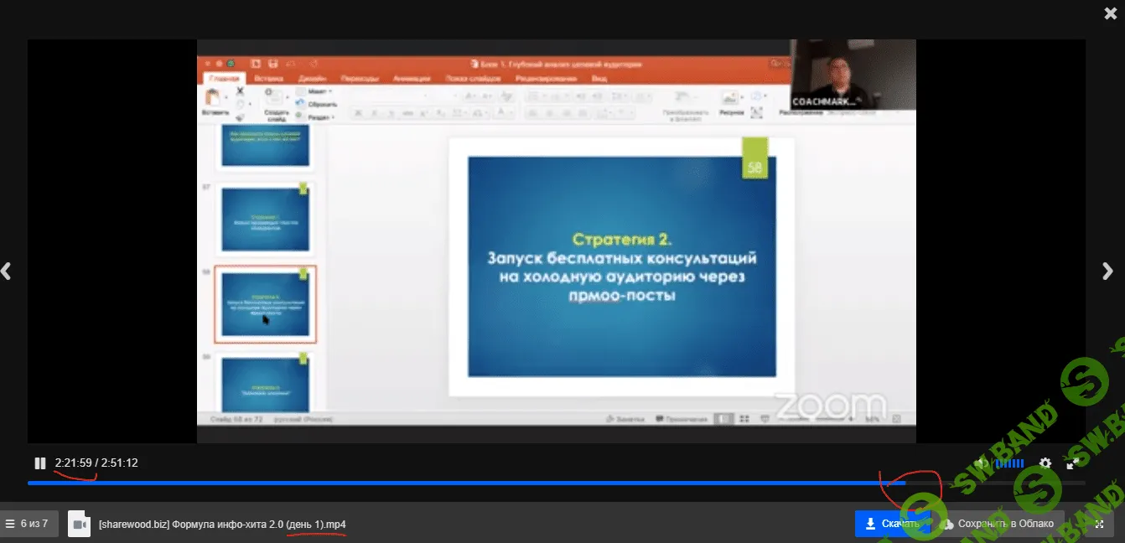Image resolution: width=1125 pixels, height=543 pixels.
Task: Click the file name Формула инфо-хита 2.0
Action: [x=222, y=525]
